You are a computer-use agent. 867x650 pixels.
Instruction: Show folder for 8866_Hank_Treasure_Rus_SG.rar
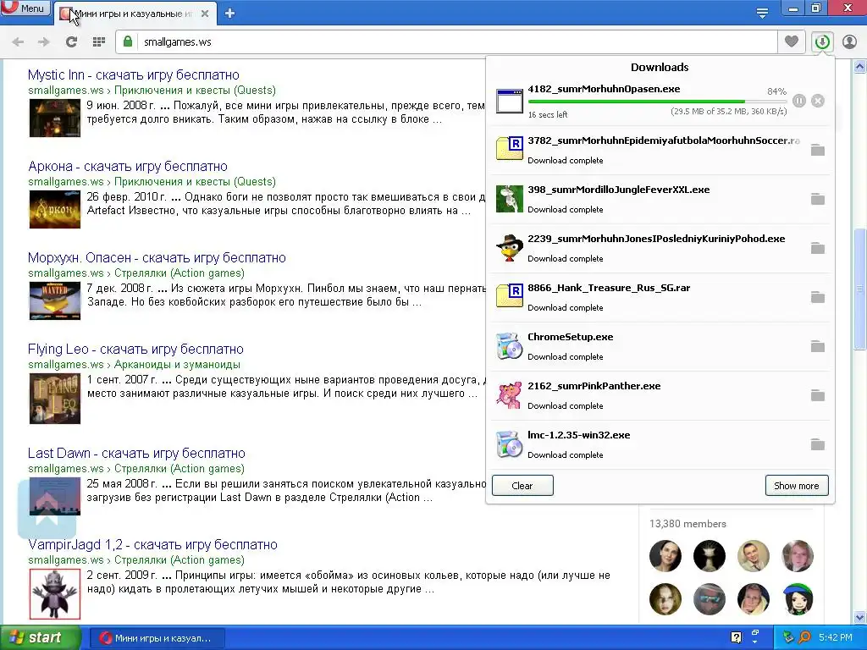817,297
